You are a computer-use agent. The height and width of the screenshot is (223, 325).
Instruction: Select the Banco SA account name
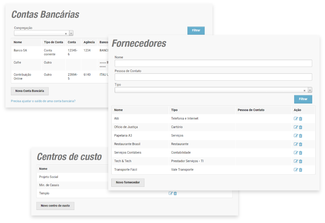click(x=20, y=51)
